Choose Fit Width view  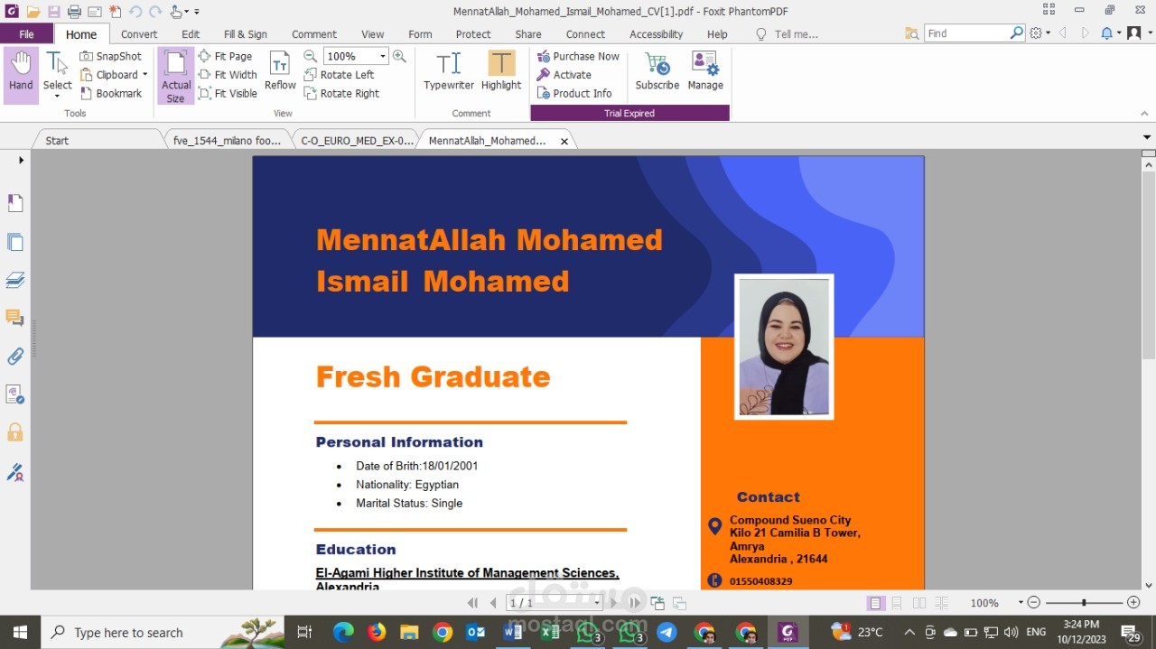pos(228,75)
